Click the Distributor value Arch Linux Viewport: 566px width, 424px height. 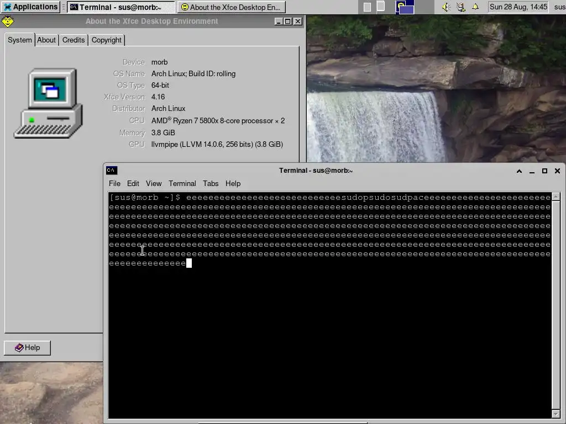[x=168, y=109]
